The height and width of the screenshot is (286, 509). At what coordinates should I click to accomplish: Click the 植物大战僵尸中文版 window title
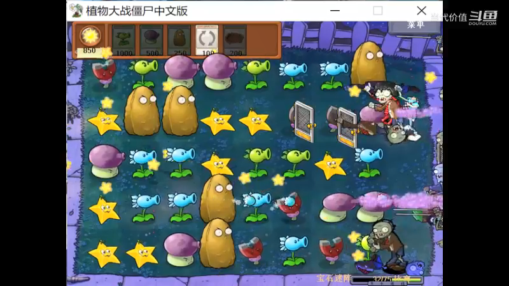(x=137, y=11)
